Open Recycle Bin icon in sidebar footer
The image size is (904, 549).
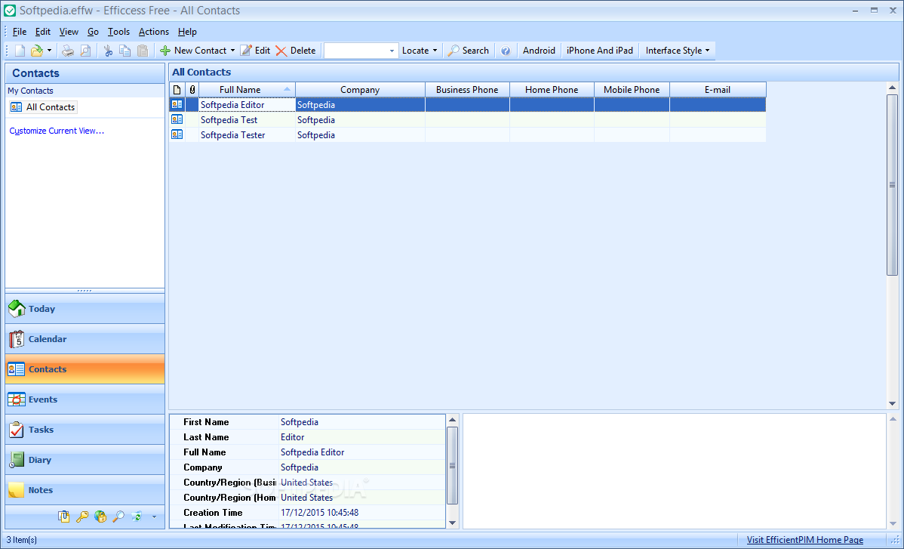[137, 517]
